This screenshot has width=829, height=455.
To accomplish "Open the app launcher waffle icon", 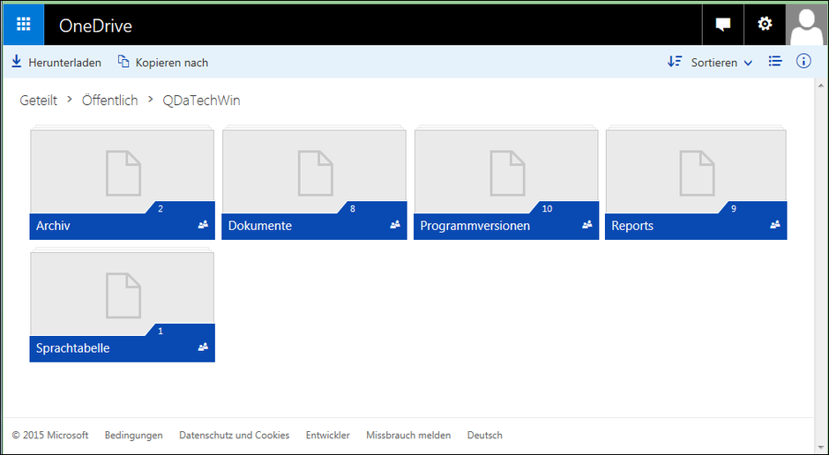I will 23,25.
